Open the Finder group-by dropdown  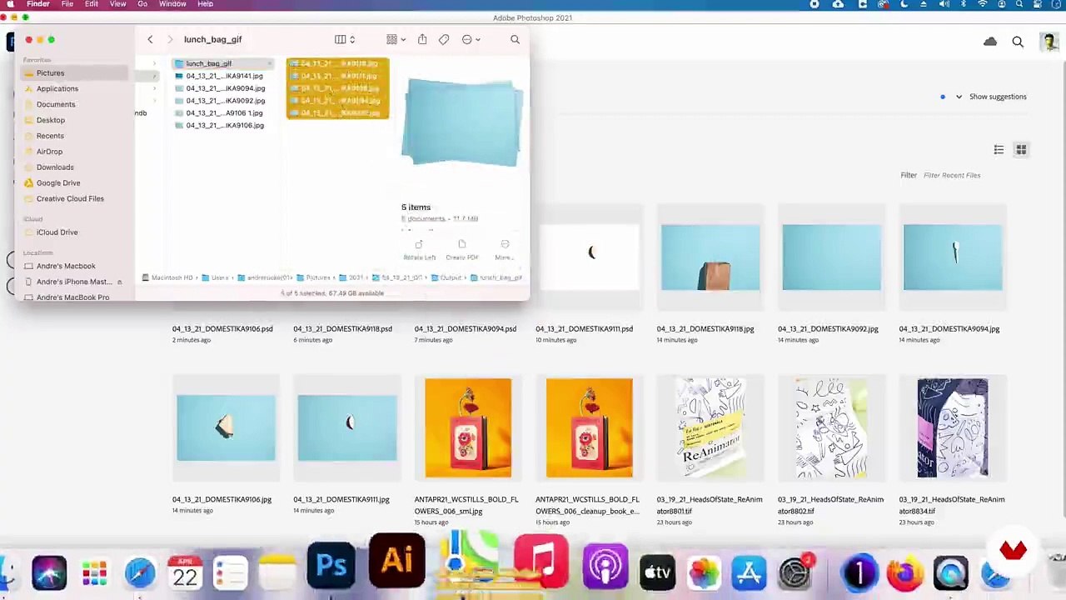[396, 39]
